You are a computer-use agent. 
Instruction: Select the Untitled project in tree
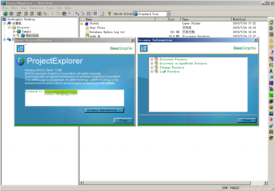(32, 35)
